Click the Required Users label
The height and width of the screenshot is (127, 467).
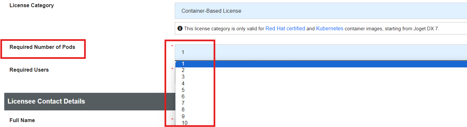(x=29, y=70)
